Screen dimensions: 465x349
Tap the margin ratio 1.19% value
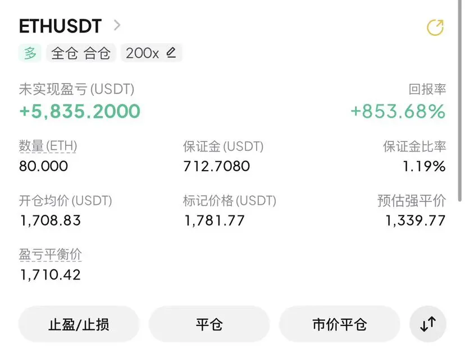click(424, 166)
